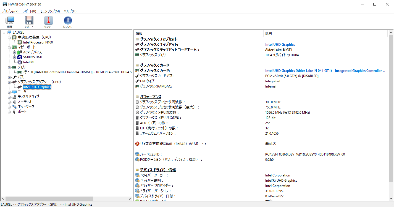Click the memory module icon beside メモリ

coord(15,67)
